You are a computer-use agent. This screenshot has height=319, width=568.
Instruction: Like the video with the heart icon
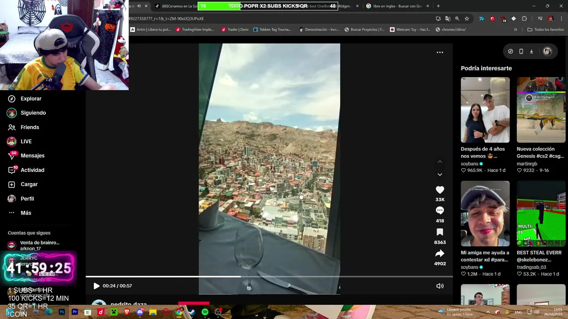[440, 190]
